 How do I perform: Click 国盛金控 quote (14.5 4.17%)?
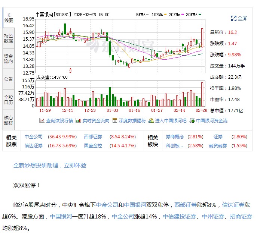[123, 146]
